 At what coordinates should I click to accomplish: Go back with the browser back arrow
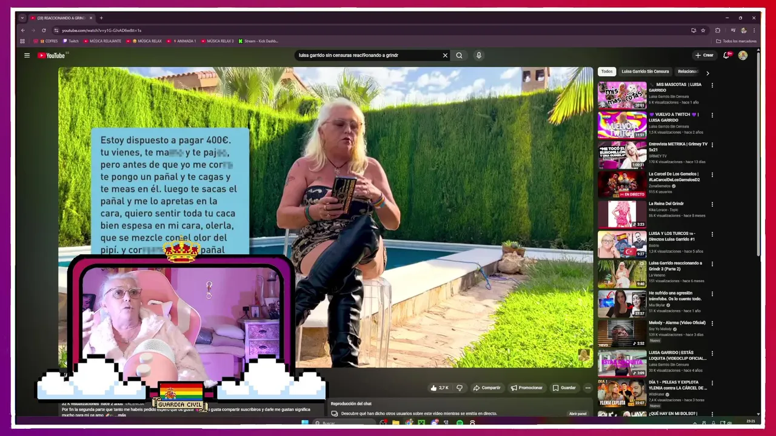(22, 30)
